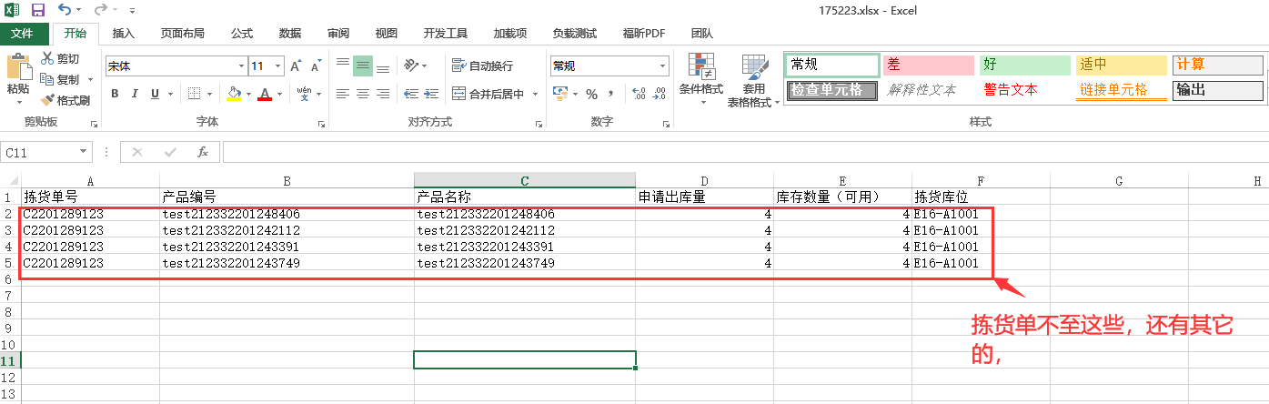Toggle Wrap Text (自动换行)
Viewport: 1269px width, 404px height.
tap(482, 66)
